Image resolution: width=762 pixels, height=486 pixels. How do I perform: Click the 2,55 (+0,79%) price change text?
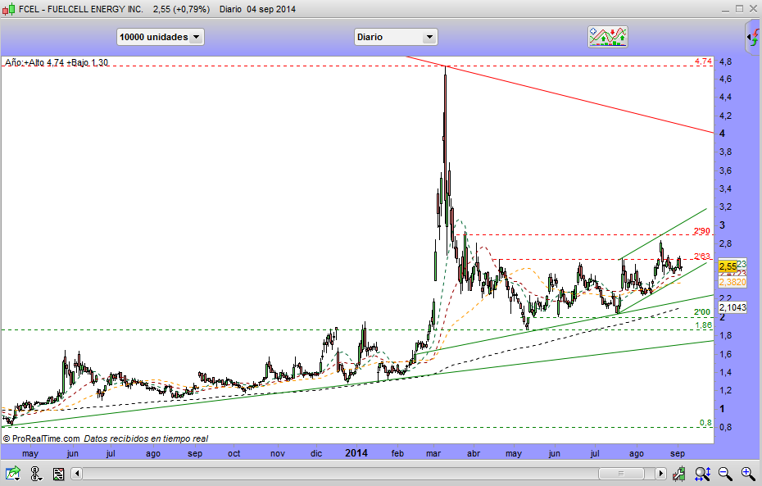[x=181, y=9]
